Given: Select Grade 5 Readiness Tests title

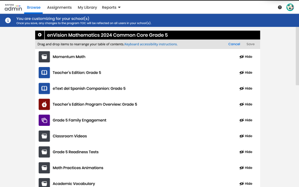Looking at the screenshot, I should click(x=76, y=152).
